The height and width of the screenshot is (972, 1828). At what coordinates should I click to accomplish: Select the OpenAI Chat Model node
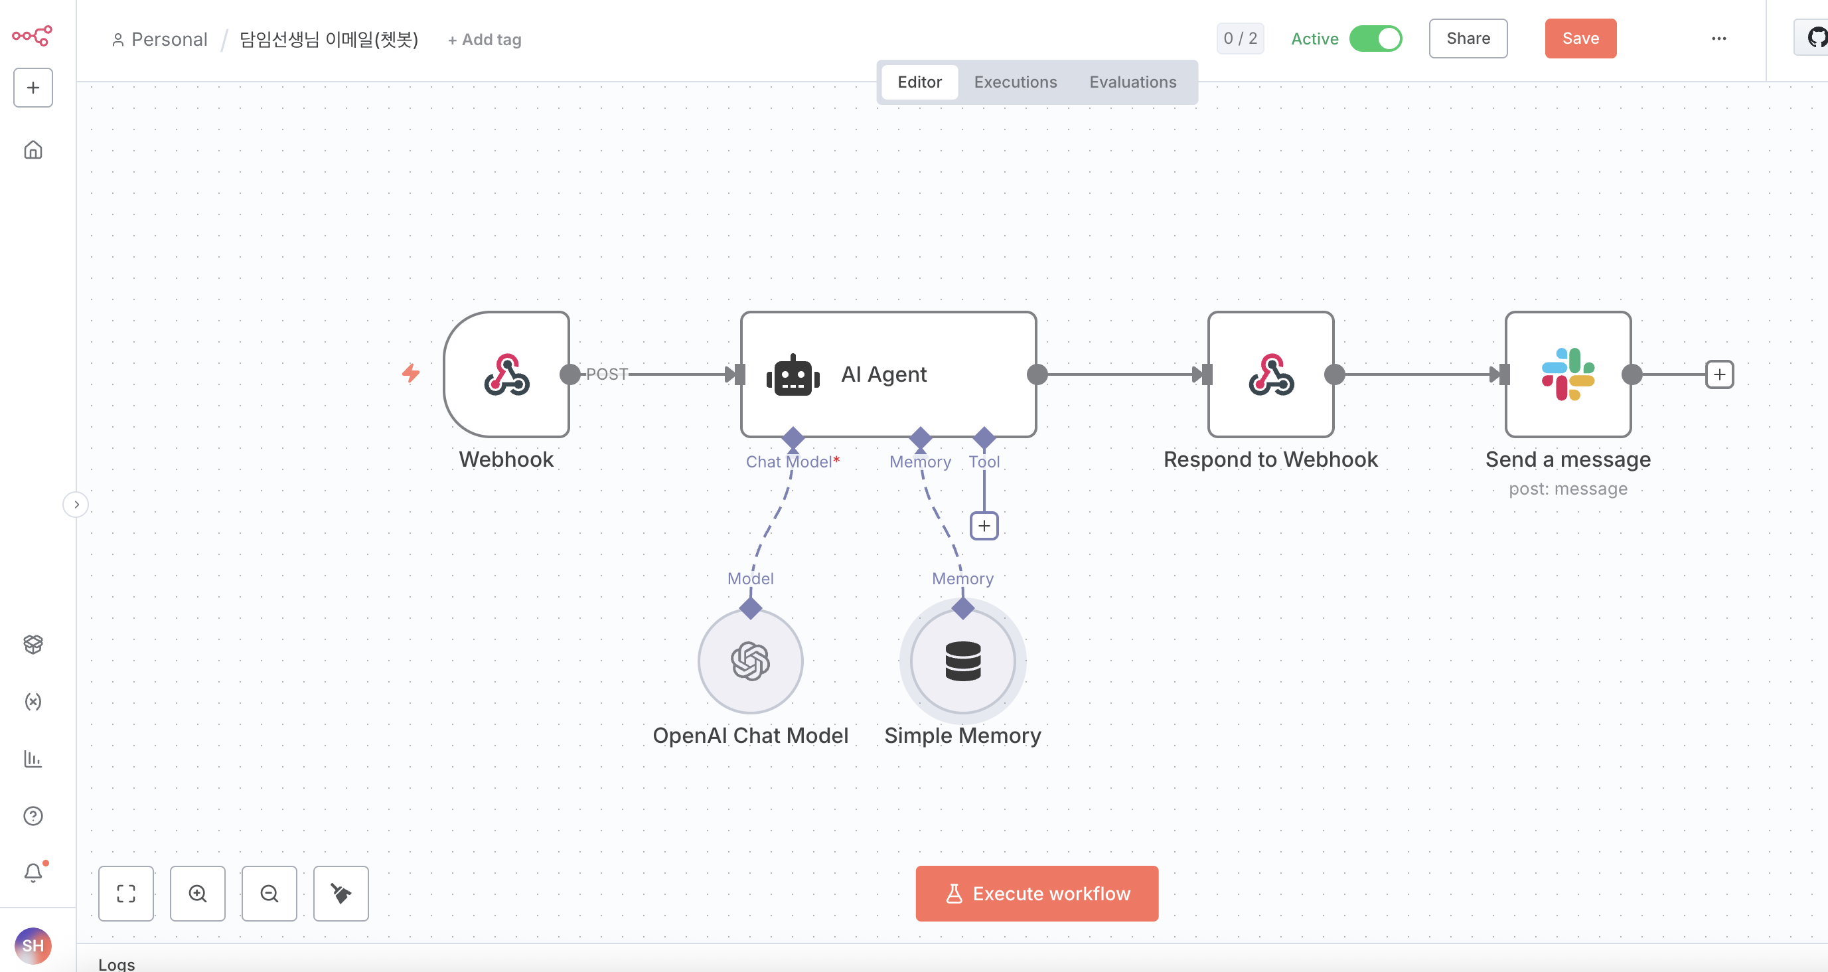751,661
